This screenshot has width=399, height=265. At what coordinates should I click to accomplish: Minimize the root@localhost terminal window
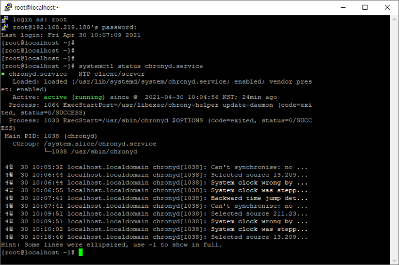tap(343, 7)
